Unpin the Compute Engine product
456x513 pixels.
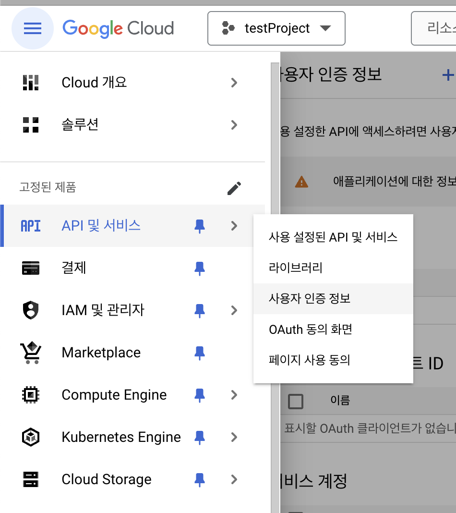click(x=199, y=395)
